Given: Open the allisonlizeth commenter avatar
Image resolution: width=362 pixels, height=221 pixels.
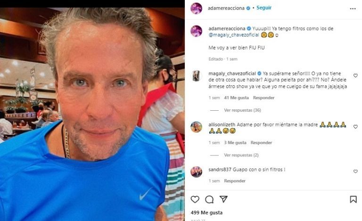Looking at the screenshot, I should click(196, 127).
